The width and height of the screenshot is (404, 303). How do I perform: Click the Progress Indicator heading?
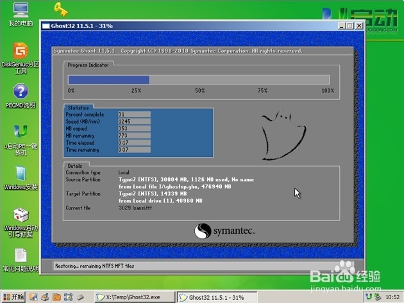tap(88, 65)
